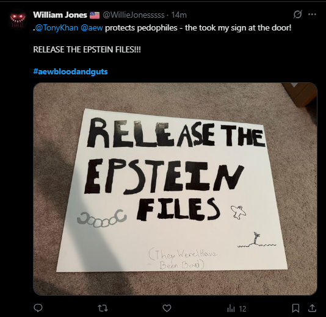326x317 pixels.
Task: Follow the @aew mention link
Action: click(x=92, y=28)
